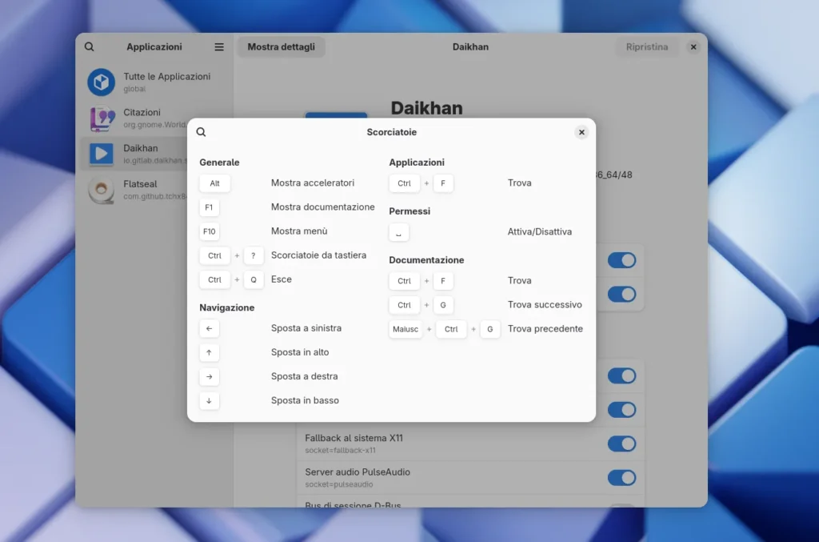Click the Attiva/Disattiva label
This screenshot has height=542, width=819.
click(540, 231)
